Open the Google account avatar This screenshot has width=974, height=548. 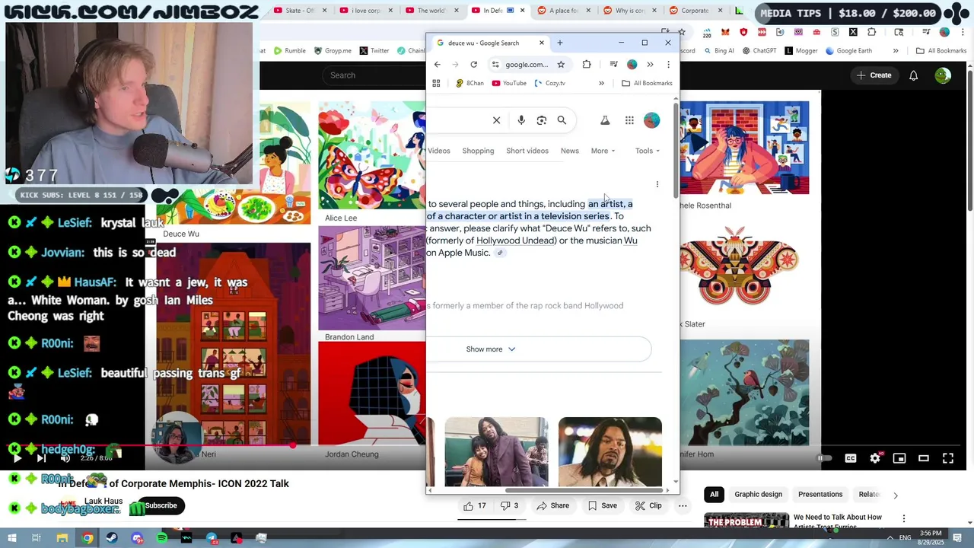point(651,120)
